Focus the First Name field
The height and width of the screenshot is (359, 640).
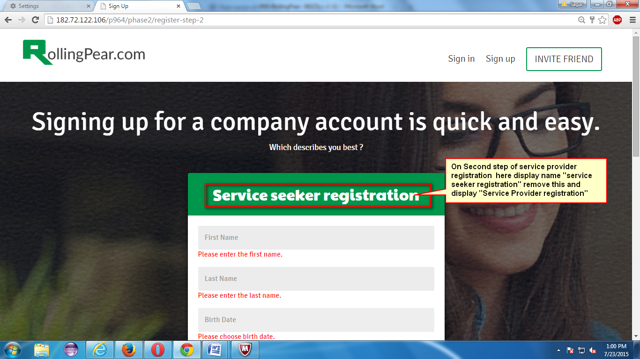coord(316,237)
